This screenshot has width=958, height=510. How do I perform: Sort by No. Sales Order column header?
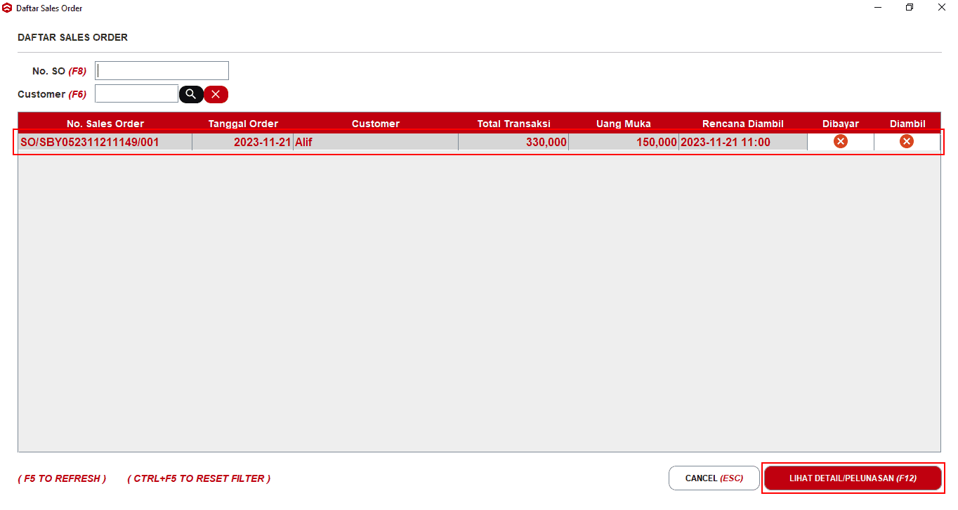click(x=105, y=124)
